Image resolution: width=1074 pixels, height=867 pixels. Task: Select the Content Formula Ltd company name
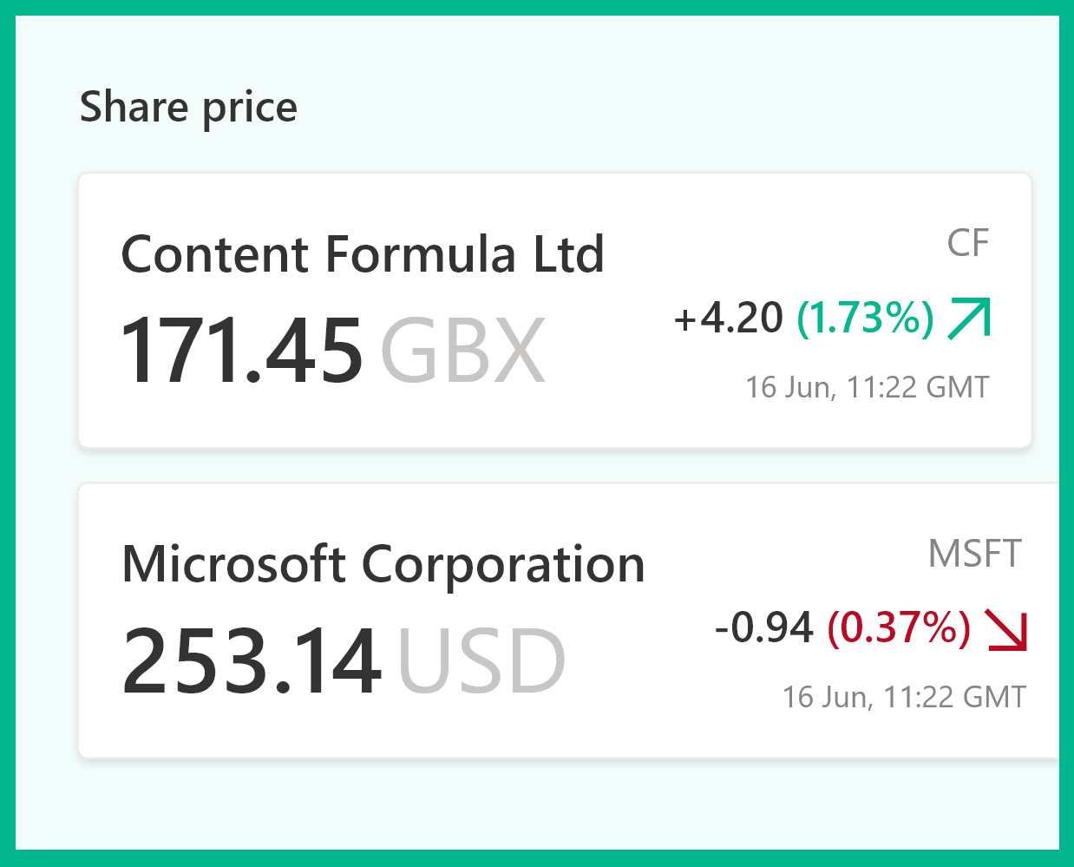click(x=363, y=254)
